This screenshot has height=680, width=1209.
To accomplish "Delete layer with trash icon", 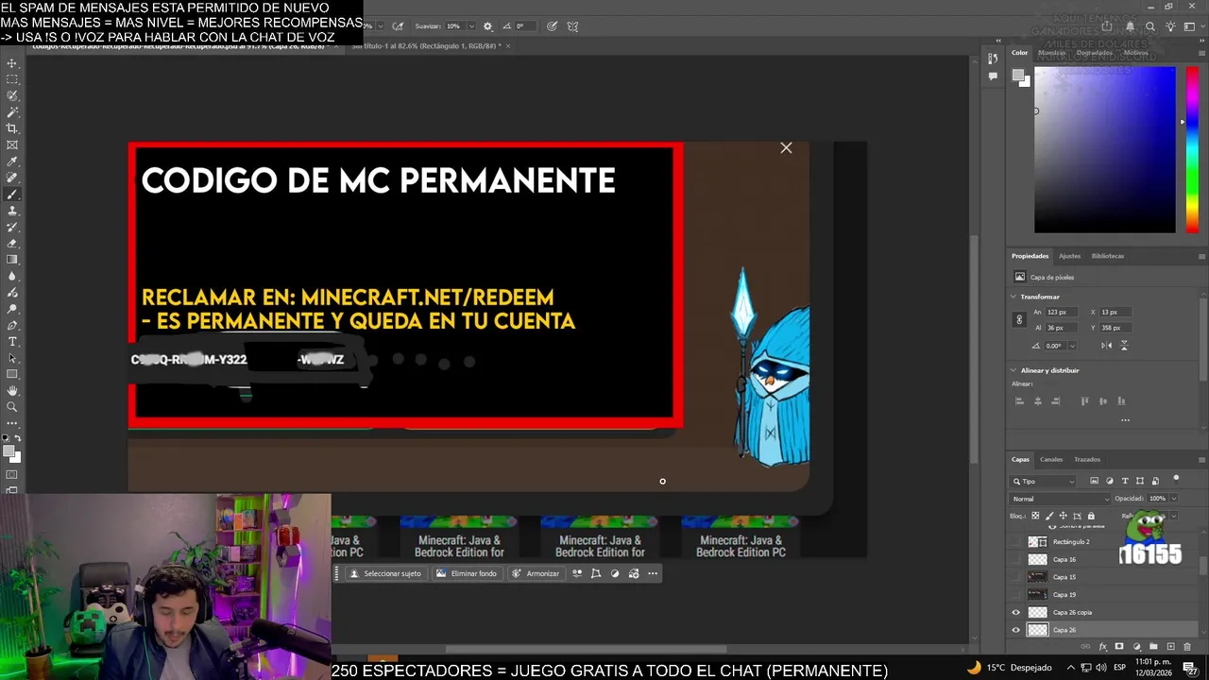I will click(1187, 647).
